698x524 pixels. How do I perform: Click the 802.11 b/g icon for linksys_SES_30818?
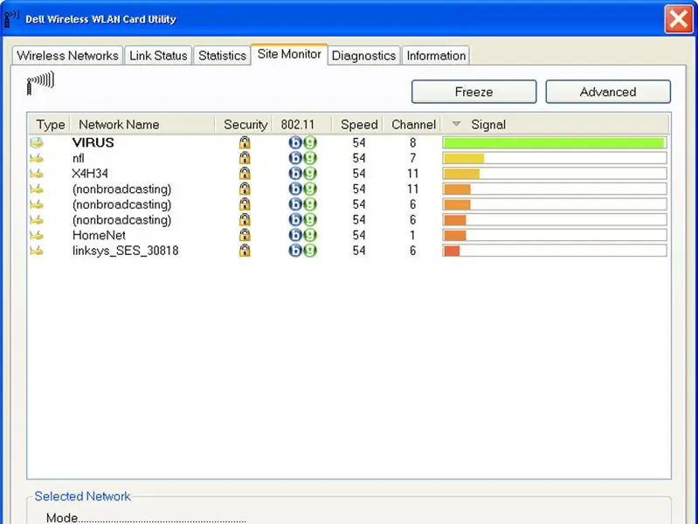[x=303, y=251]
